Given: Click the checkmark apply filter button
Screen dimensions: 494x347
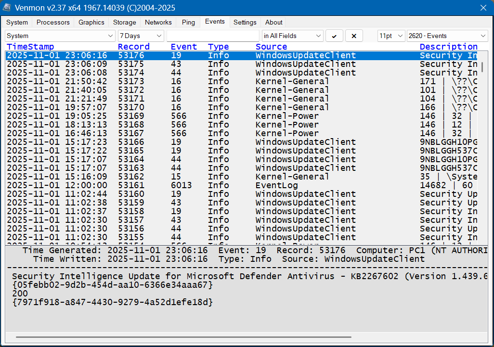Looking at the screenshot, I should [x=334, y=36].
